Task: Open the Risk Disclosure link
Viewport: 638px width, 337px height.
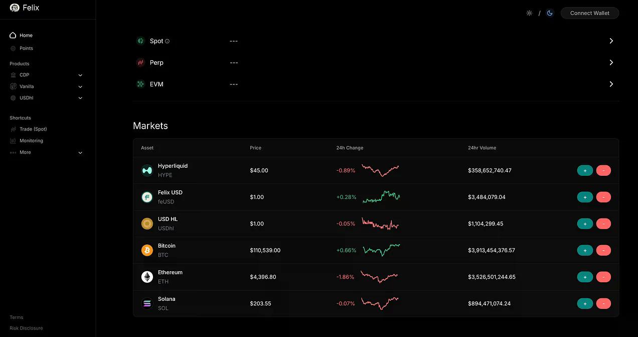Action: (26, 328)
